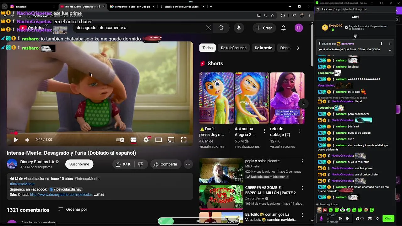Open options for Así suena Alegría short
Screen dimensions: 402x226
264,131
